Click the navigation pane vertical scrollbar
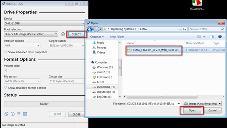227x128 pixels. point(120,68)
